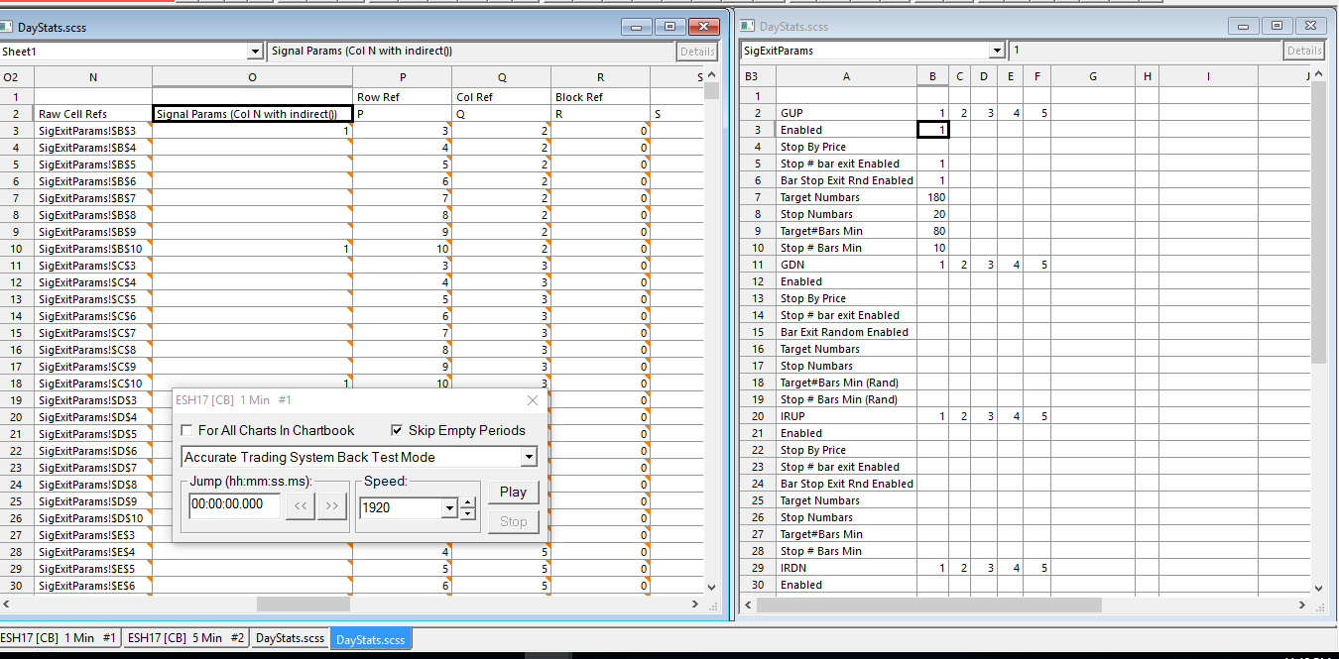Select the Target Numbars value 180 cell

[932, 197]
